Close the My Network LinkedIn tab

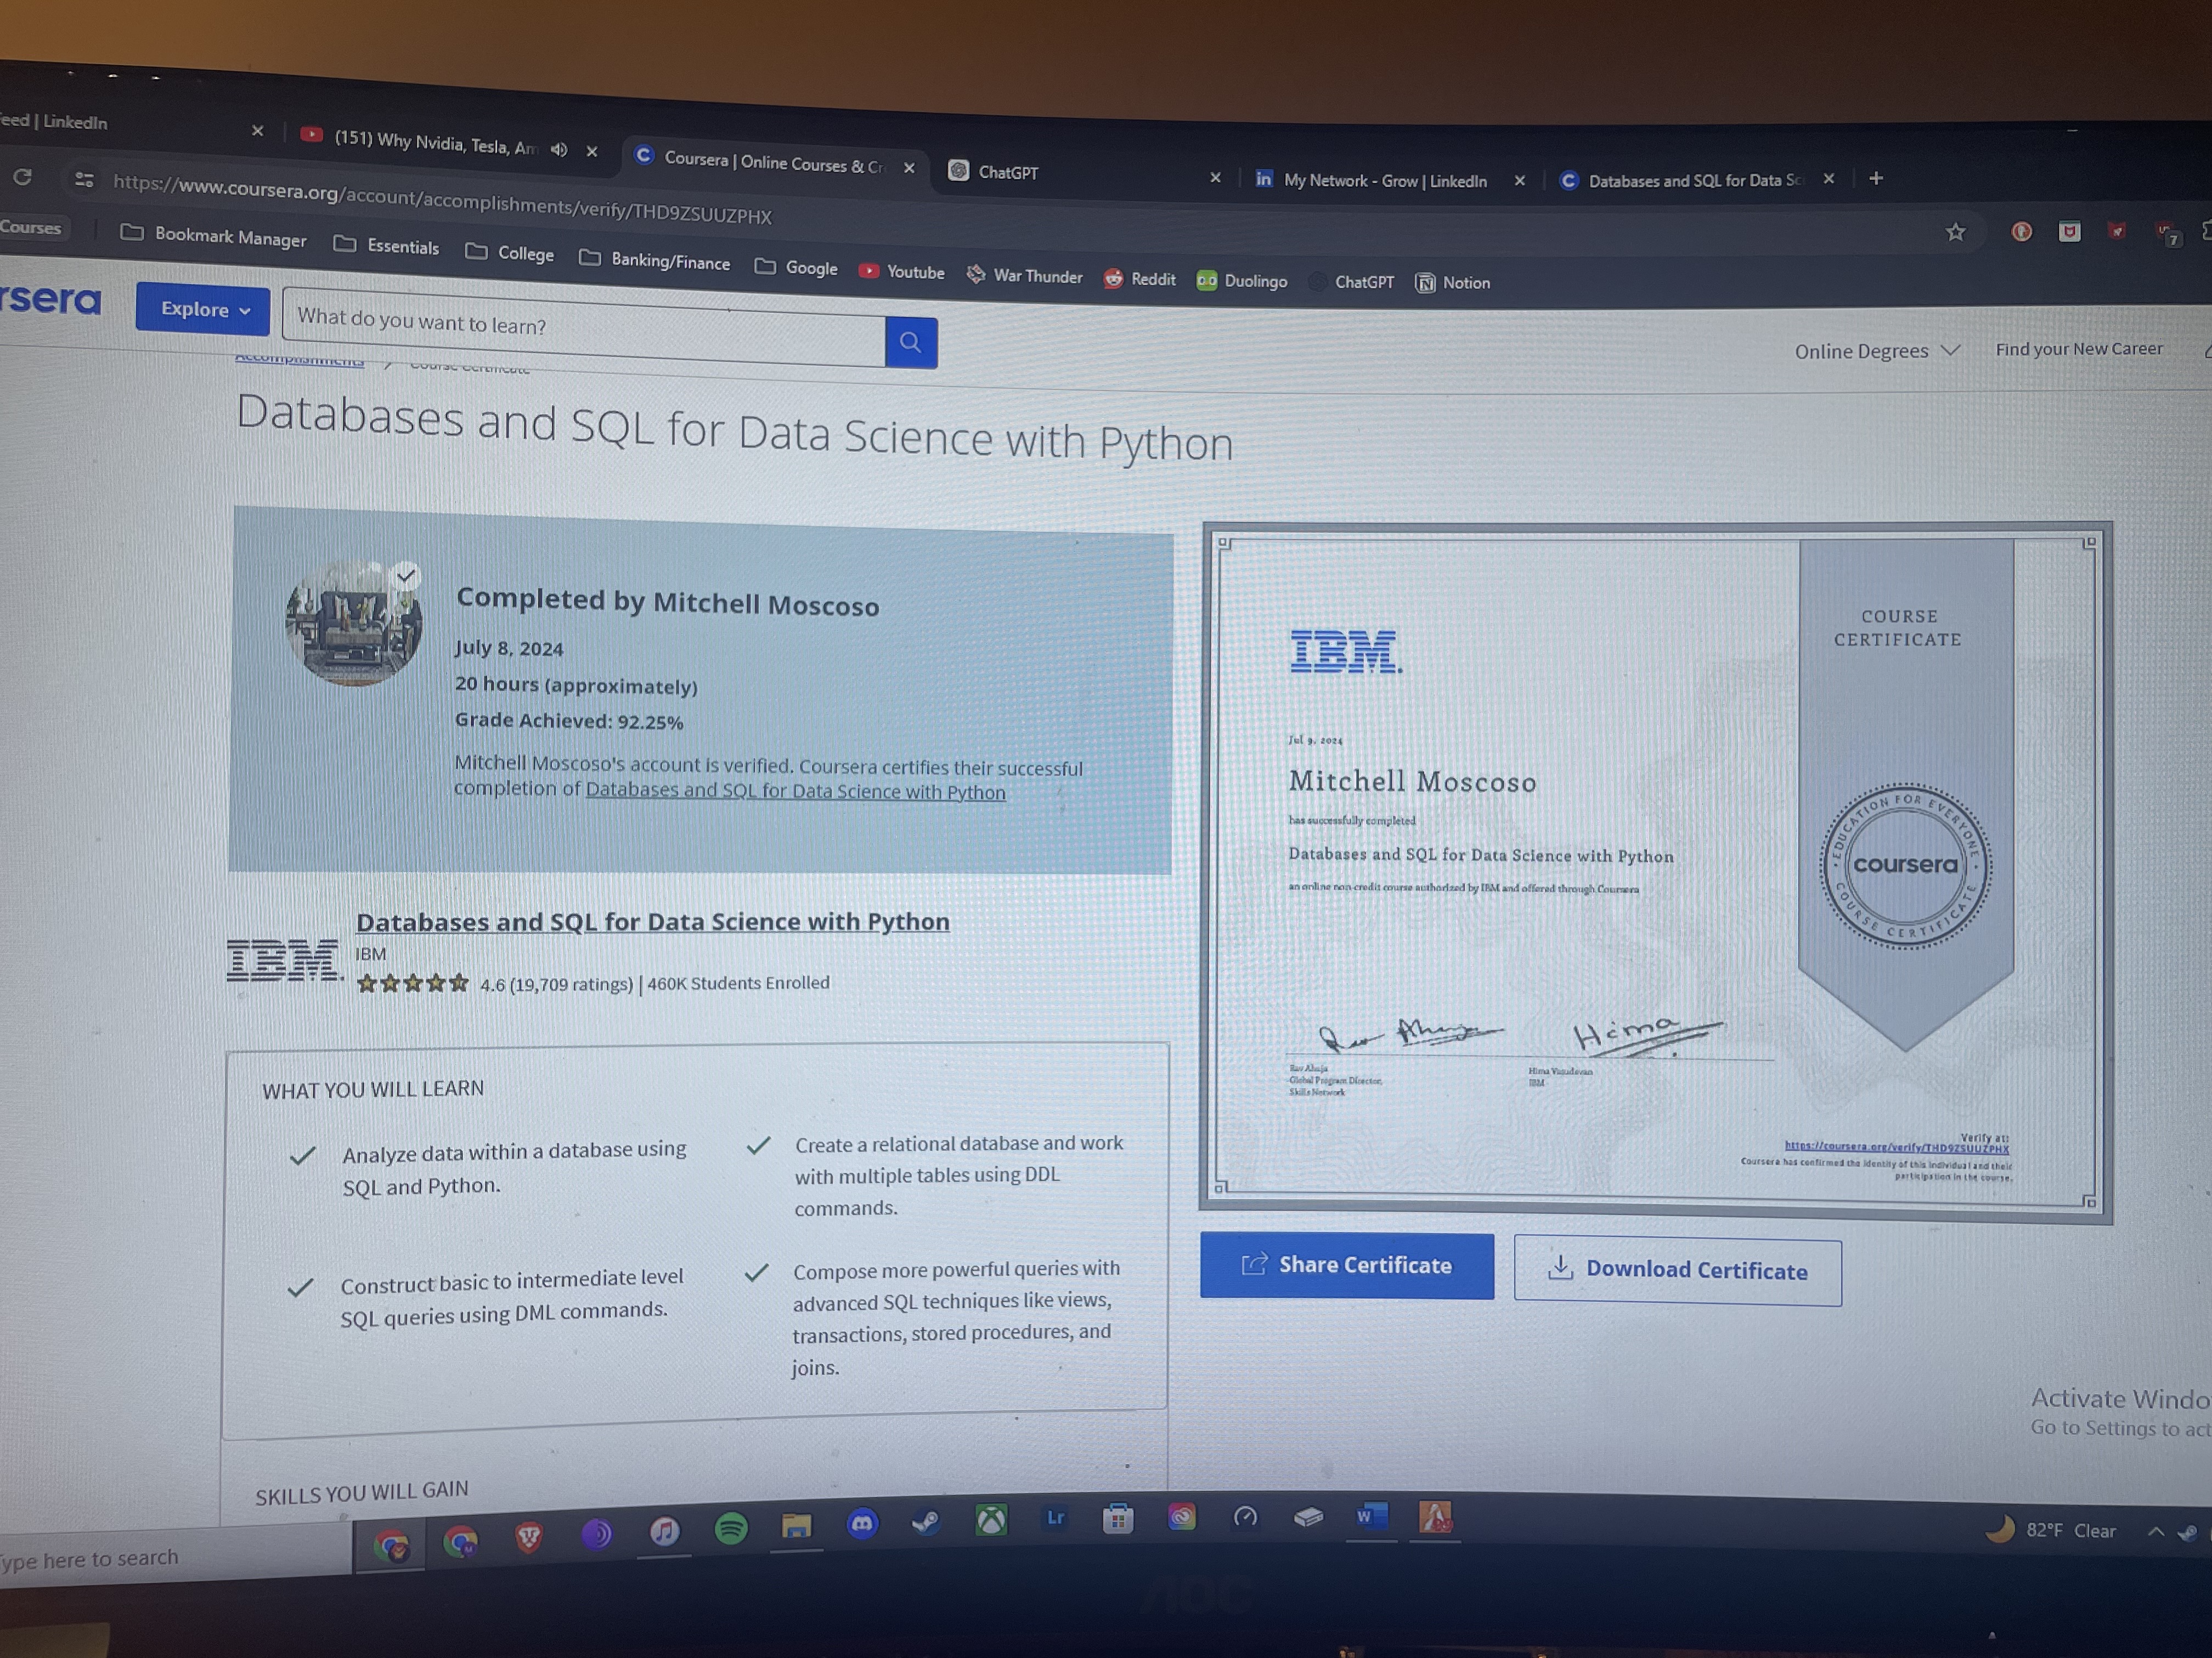point(1519,181)
